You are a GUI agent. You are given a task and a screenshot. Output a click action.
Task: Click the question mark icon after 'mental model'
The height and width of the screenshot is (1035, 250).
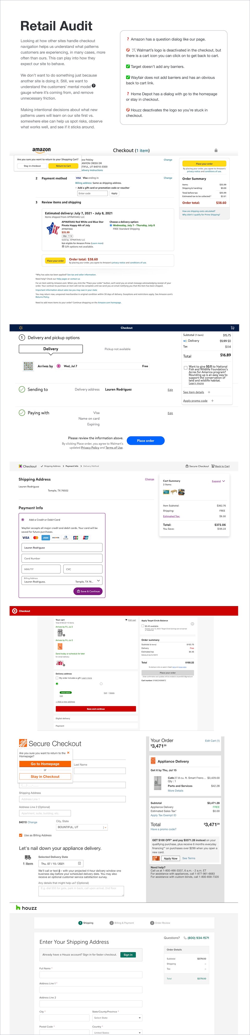(94, 86)
